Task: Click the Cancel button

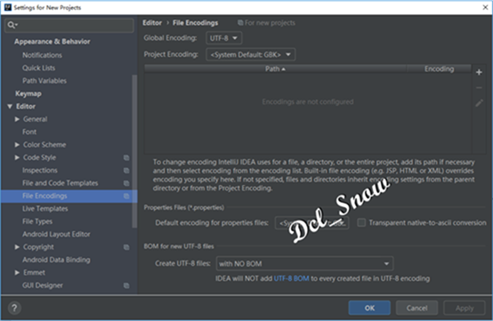Action: pyautogui.click(x=416, y=309)
